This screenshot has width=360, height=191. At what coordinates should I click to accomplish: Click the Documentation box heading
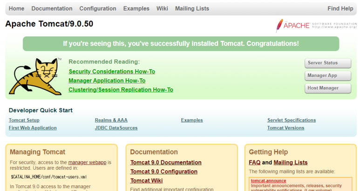(154, 152)
